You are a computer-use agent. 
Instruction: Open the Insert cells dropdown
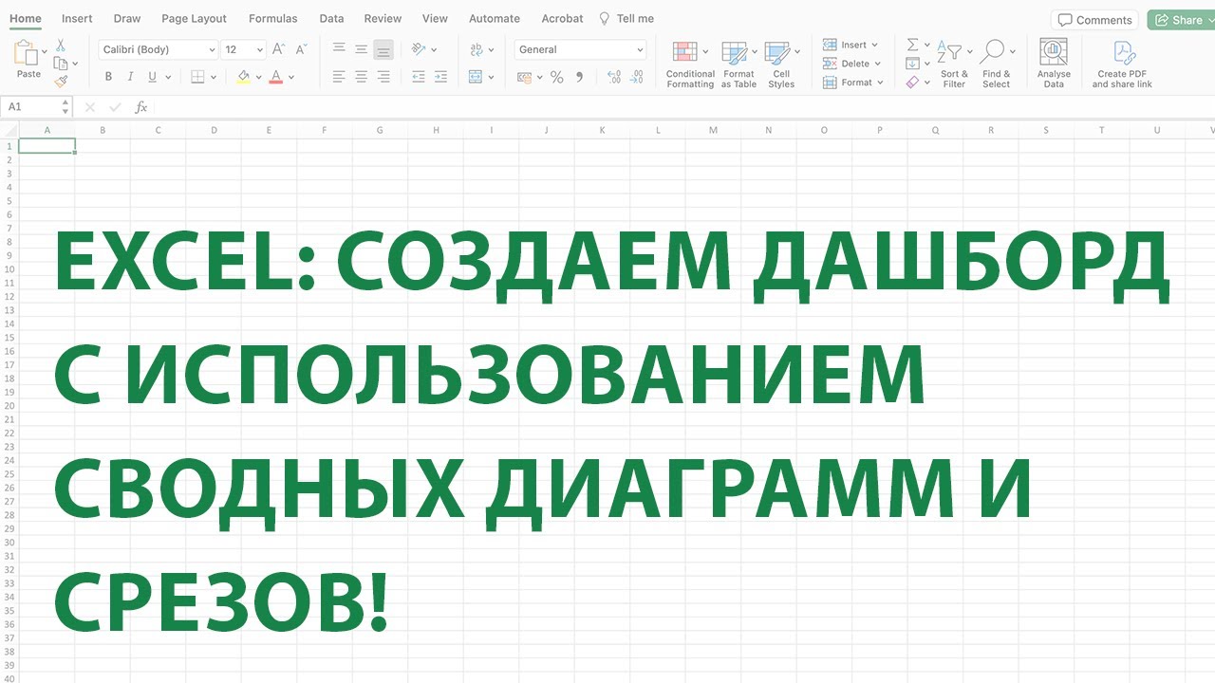(x=850, y=45)
